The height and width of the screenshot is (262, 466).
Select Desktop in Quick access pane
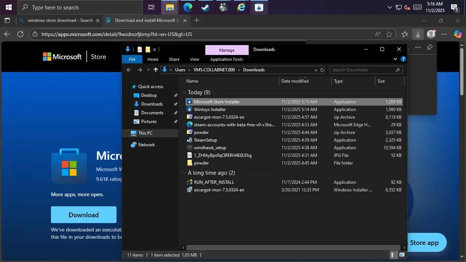[149, 95]
